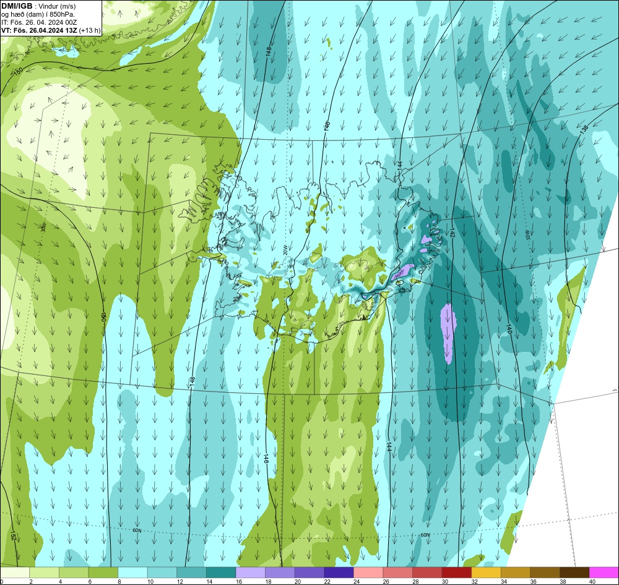
Task: Click the legend tick label "16"
Action: [238, 581]
